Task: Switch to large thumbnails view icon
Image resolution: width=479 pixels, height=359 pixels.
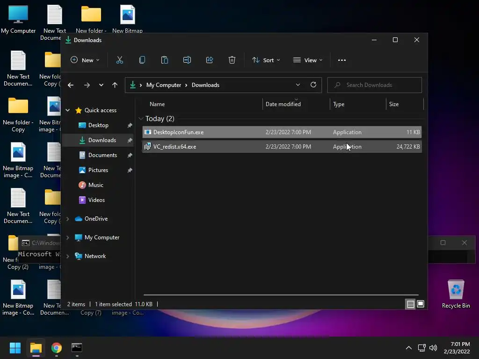Action: (x=421, y=304)
